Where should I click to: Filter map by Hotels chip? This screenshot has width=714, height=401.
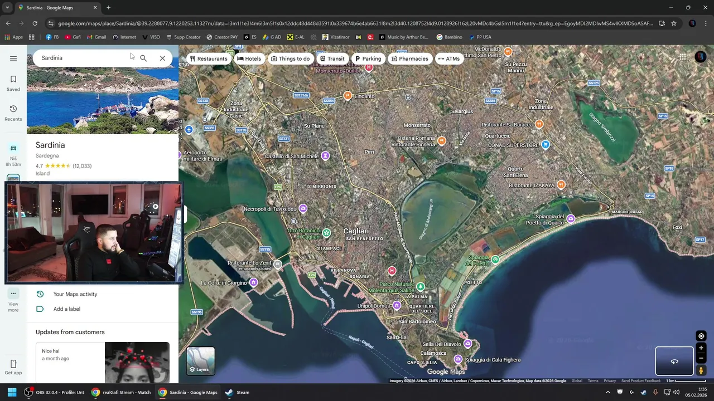click(x=249, y=58)
